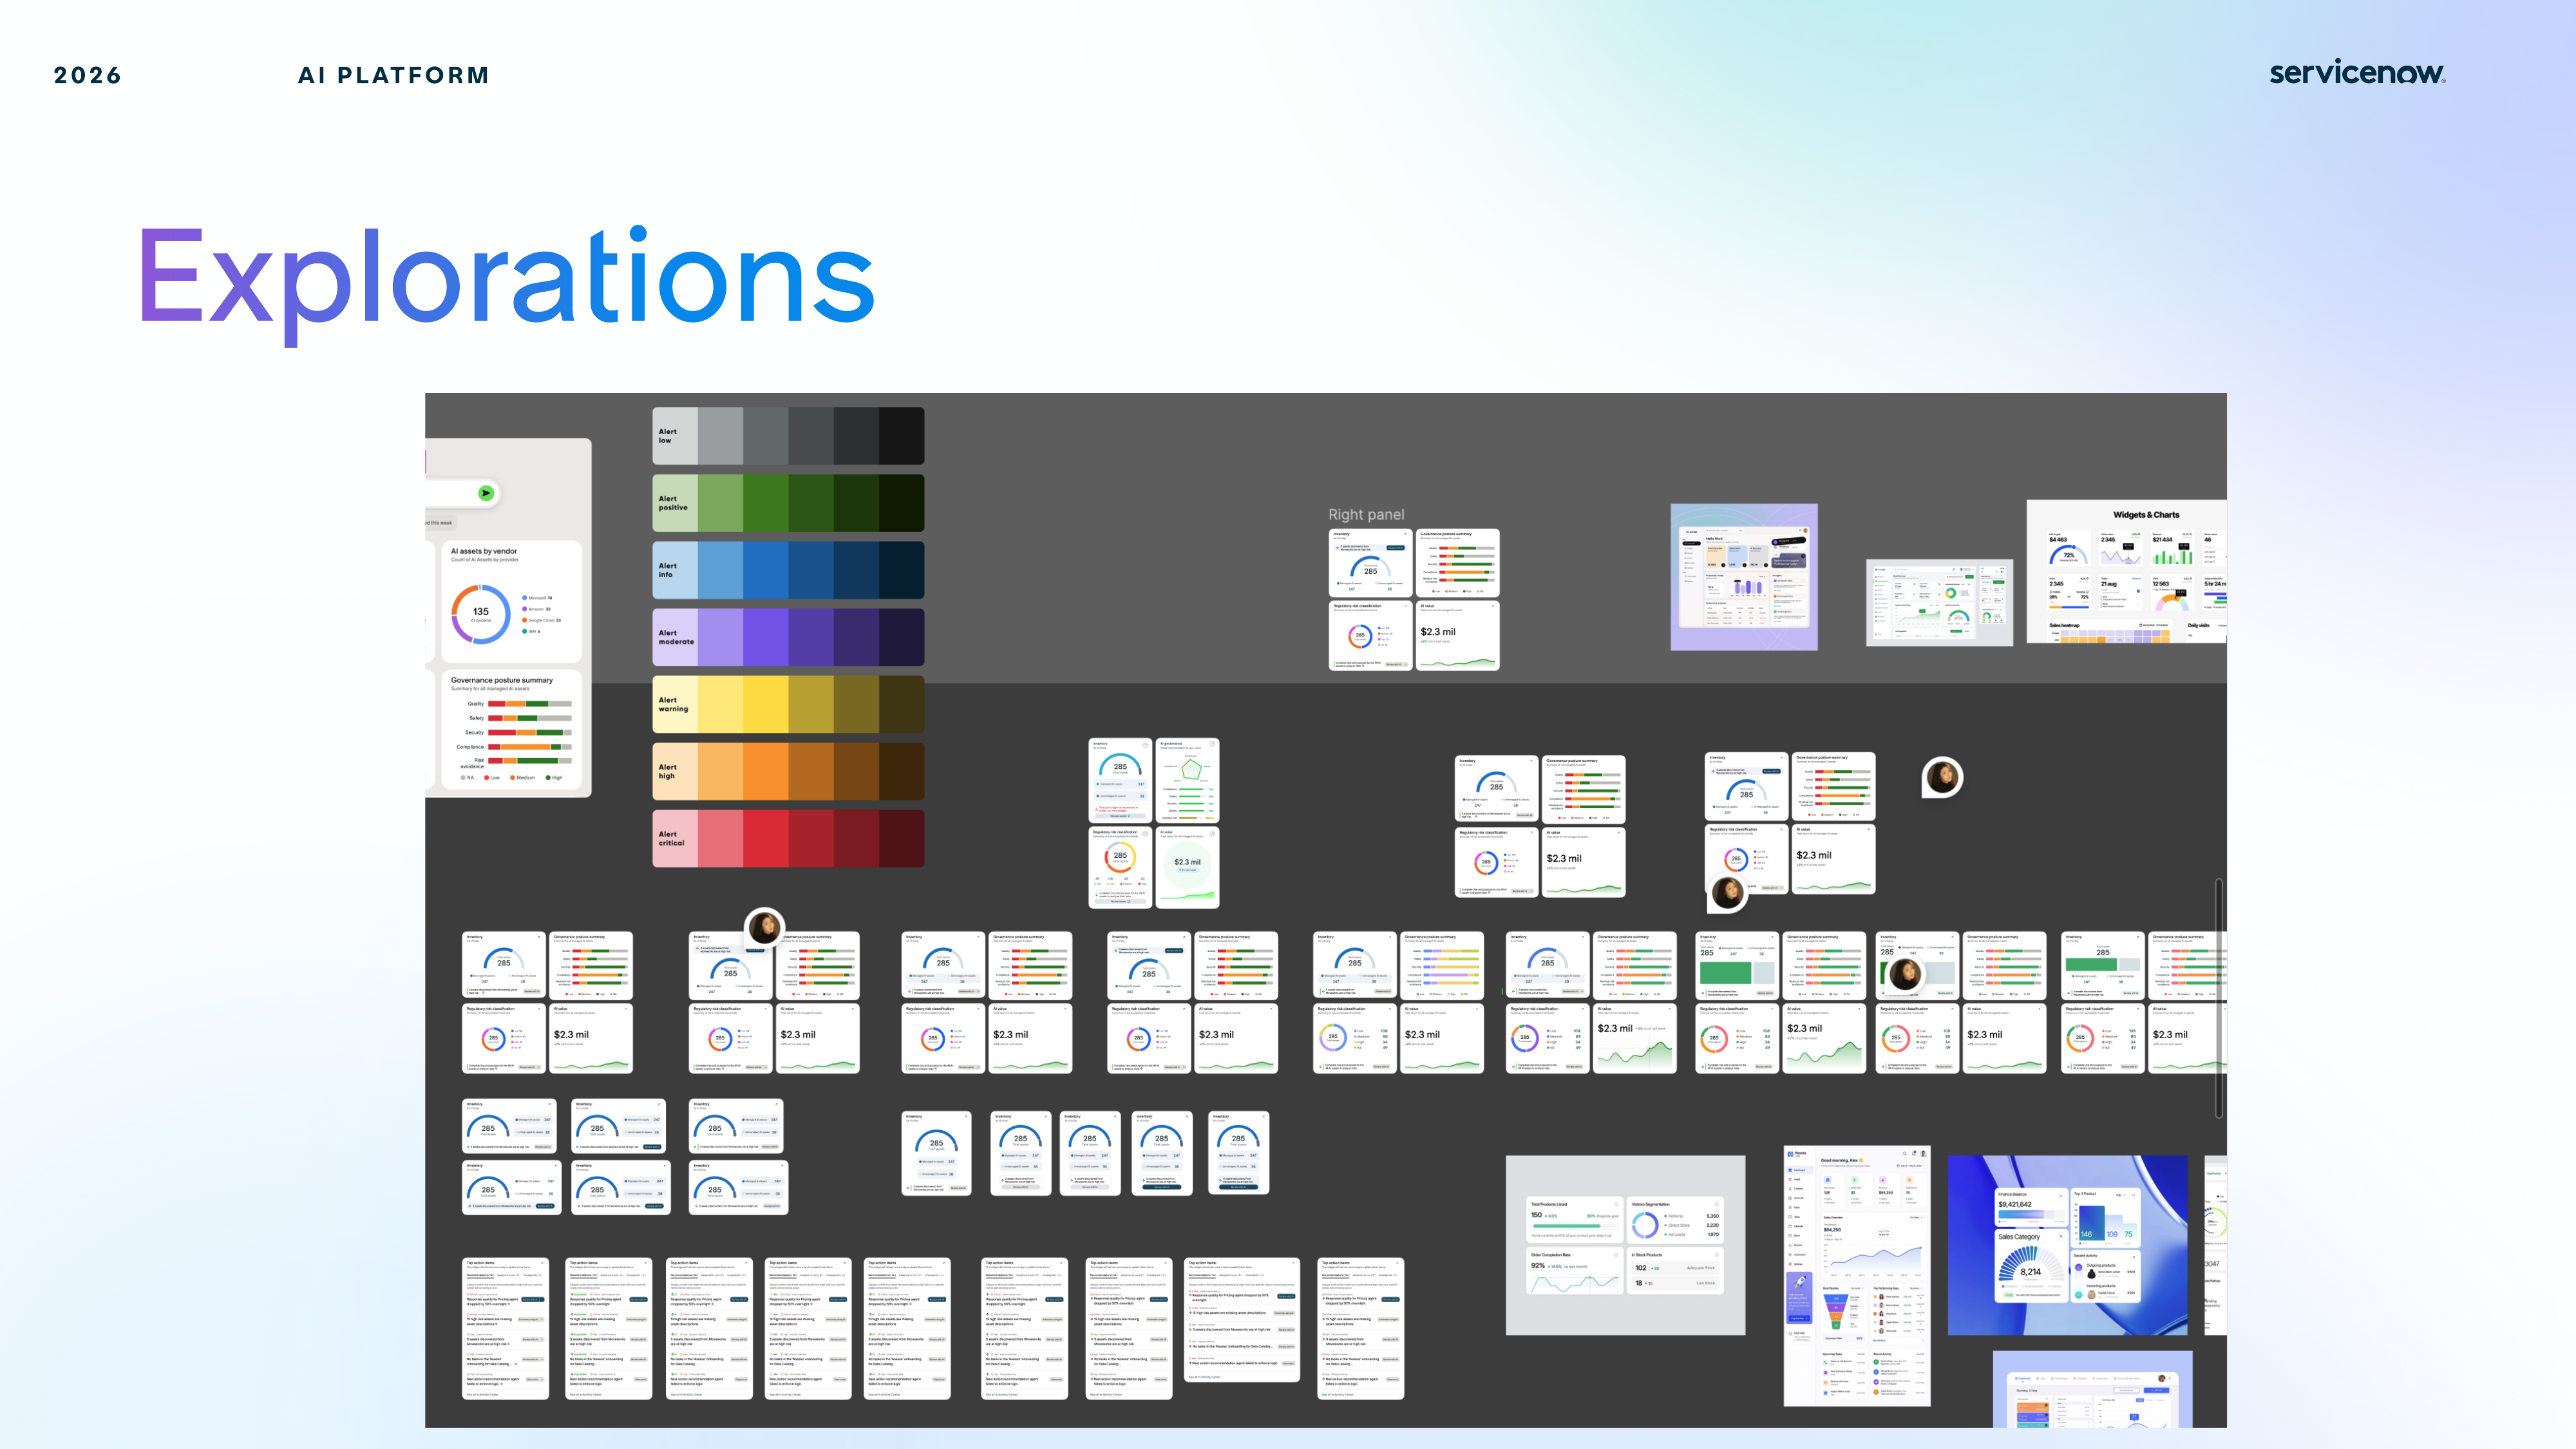The image size is (2576, 1449).
Task: Open the grey dashboard thumbnail beside Widgets & Charts
Action: (x=1939, y=602)
